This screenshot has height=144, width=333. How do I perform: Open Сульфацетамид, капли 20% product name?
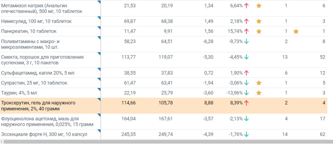(38, 73)
